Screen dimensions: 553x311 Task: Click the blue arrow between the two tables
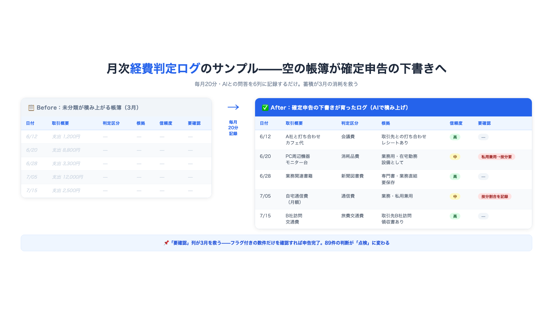(x=233, y=107)
